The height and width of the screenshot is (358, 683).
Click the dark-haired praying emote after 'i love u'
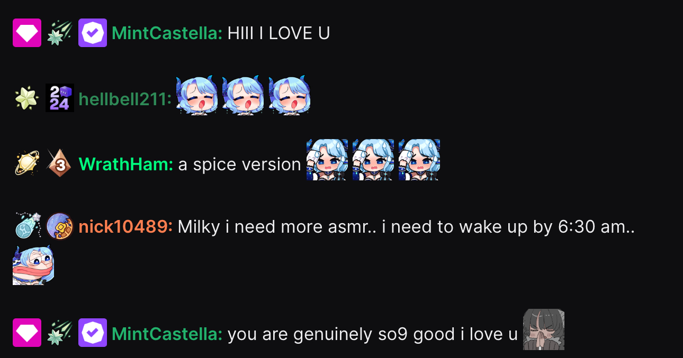point(544,329)
